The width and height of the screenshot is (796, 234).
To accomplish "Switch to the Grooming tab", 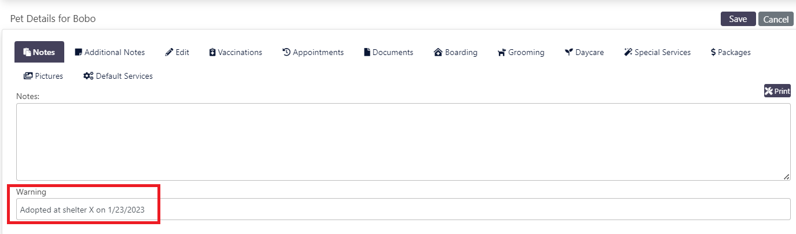I will tap(521, 52).
